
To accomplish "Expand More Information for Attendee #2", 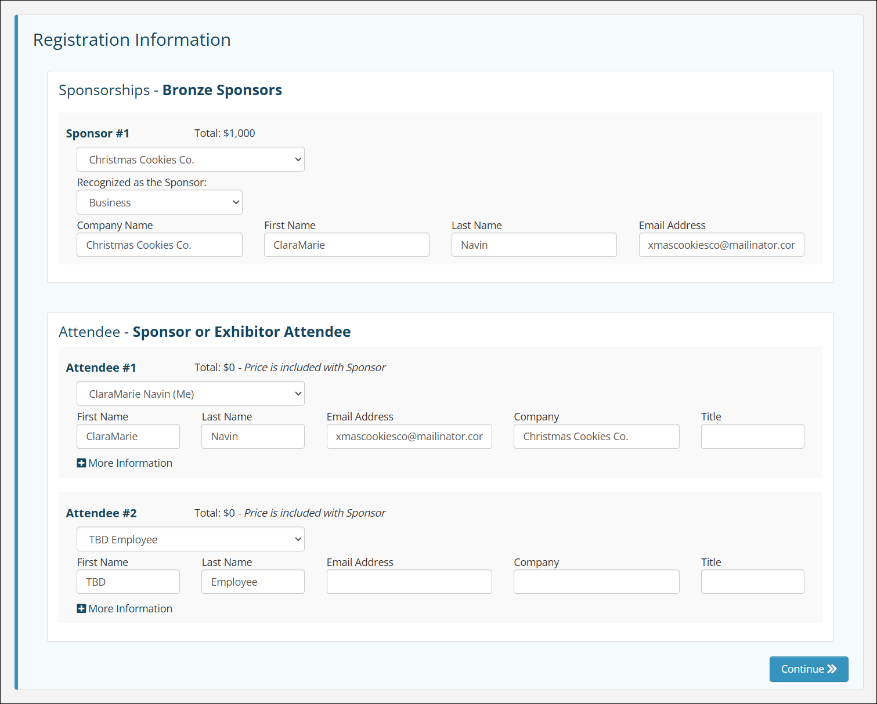I will (x=125, y=609).
